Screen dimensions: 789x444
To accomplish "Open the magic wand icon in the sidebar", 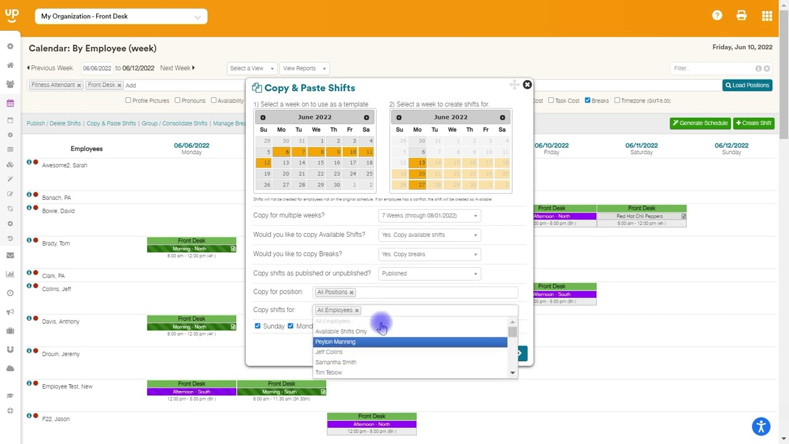I will pos(10,179).
